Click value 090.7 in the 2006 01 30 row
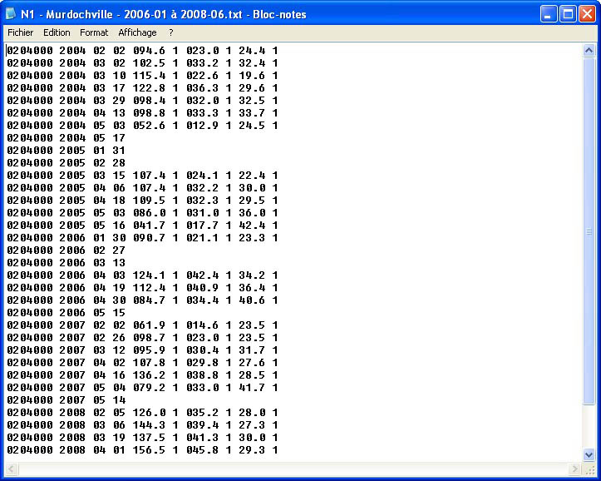Viewport: 601px width, 481px height. point(149,238)
